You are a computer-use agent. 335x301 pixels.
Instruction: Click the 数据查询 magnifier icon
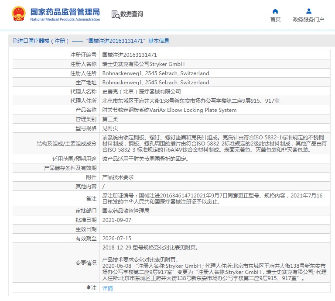pos(116,14)
